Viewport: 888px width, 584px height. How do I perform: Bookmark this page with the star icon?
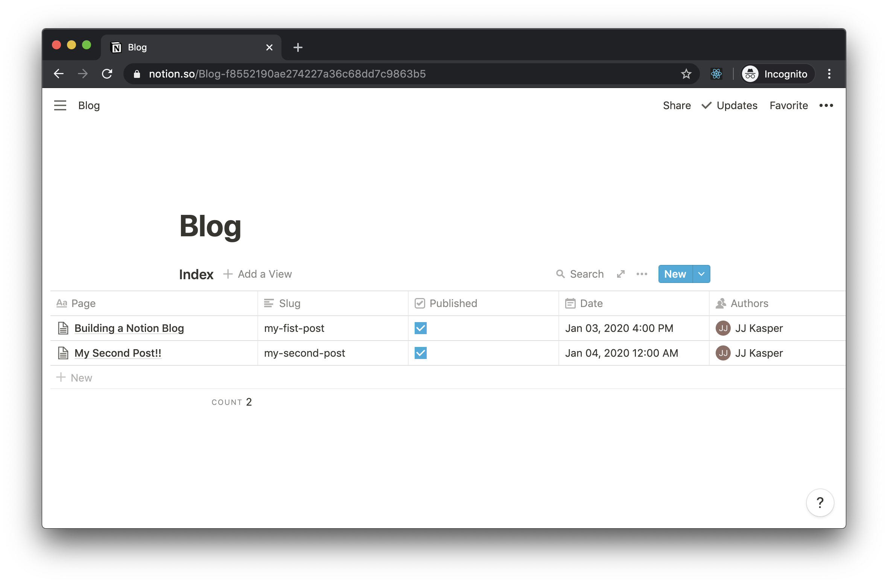[686, 74]
